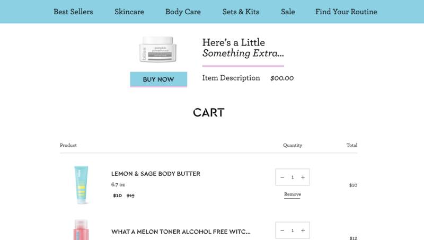Click minus on What A Melon Toner quantity
This screenshot has height=240, width=424.
(x=282, y=230)
